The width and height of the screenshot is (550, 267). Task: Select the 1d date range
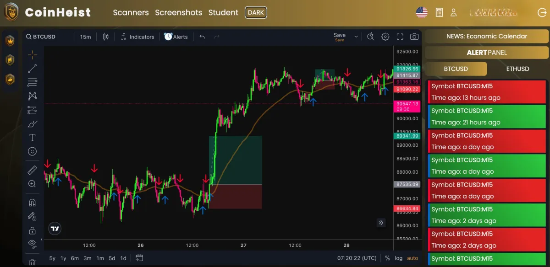pyautogui.click(x=123, y=258)
